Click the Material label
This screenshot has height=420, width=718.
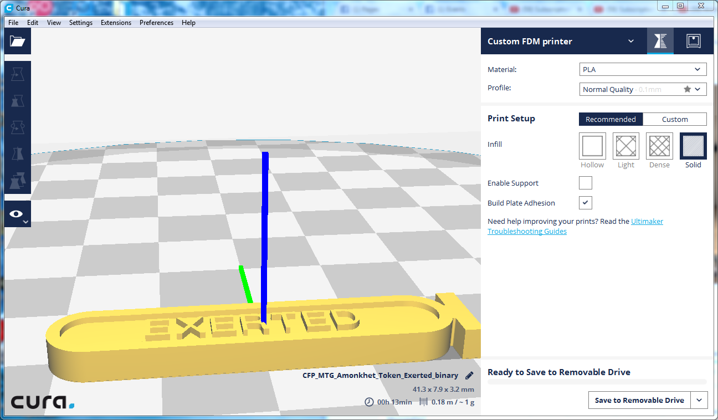(x=502, y=69)
